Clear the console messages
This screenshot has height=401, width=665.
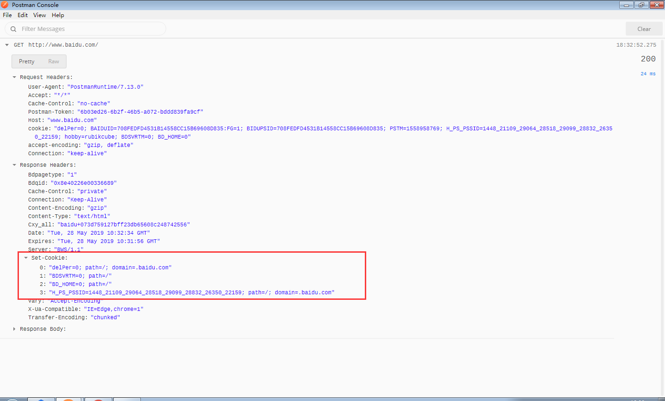(x=644, y=29)
